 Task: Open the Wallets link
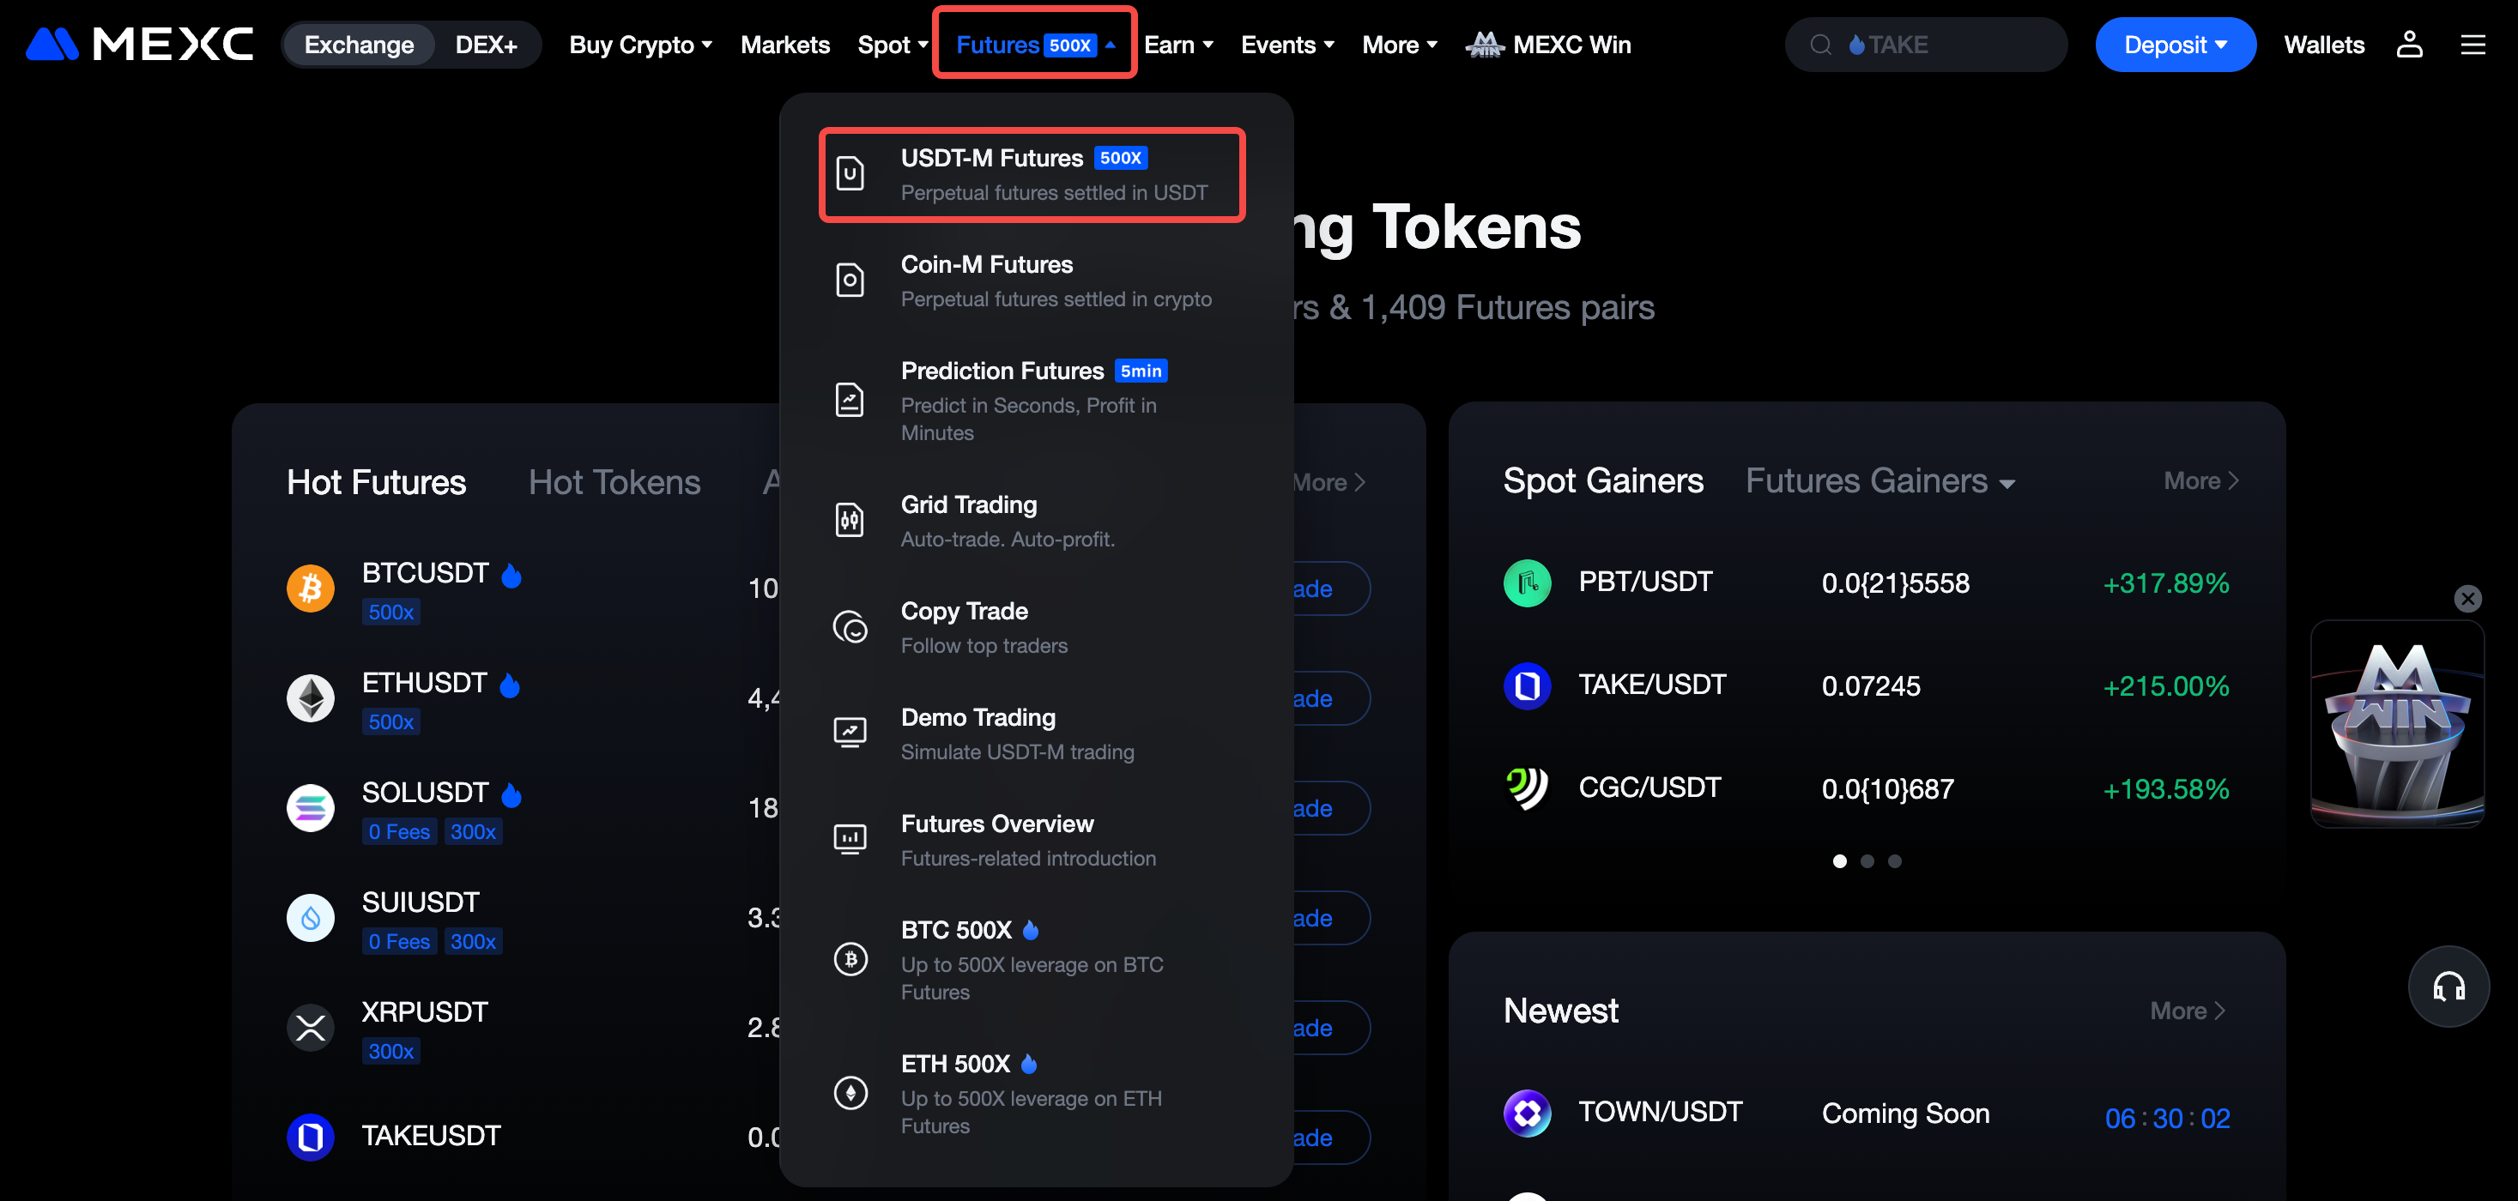(x=2323, y=45)
